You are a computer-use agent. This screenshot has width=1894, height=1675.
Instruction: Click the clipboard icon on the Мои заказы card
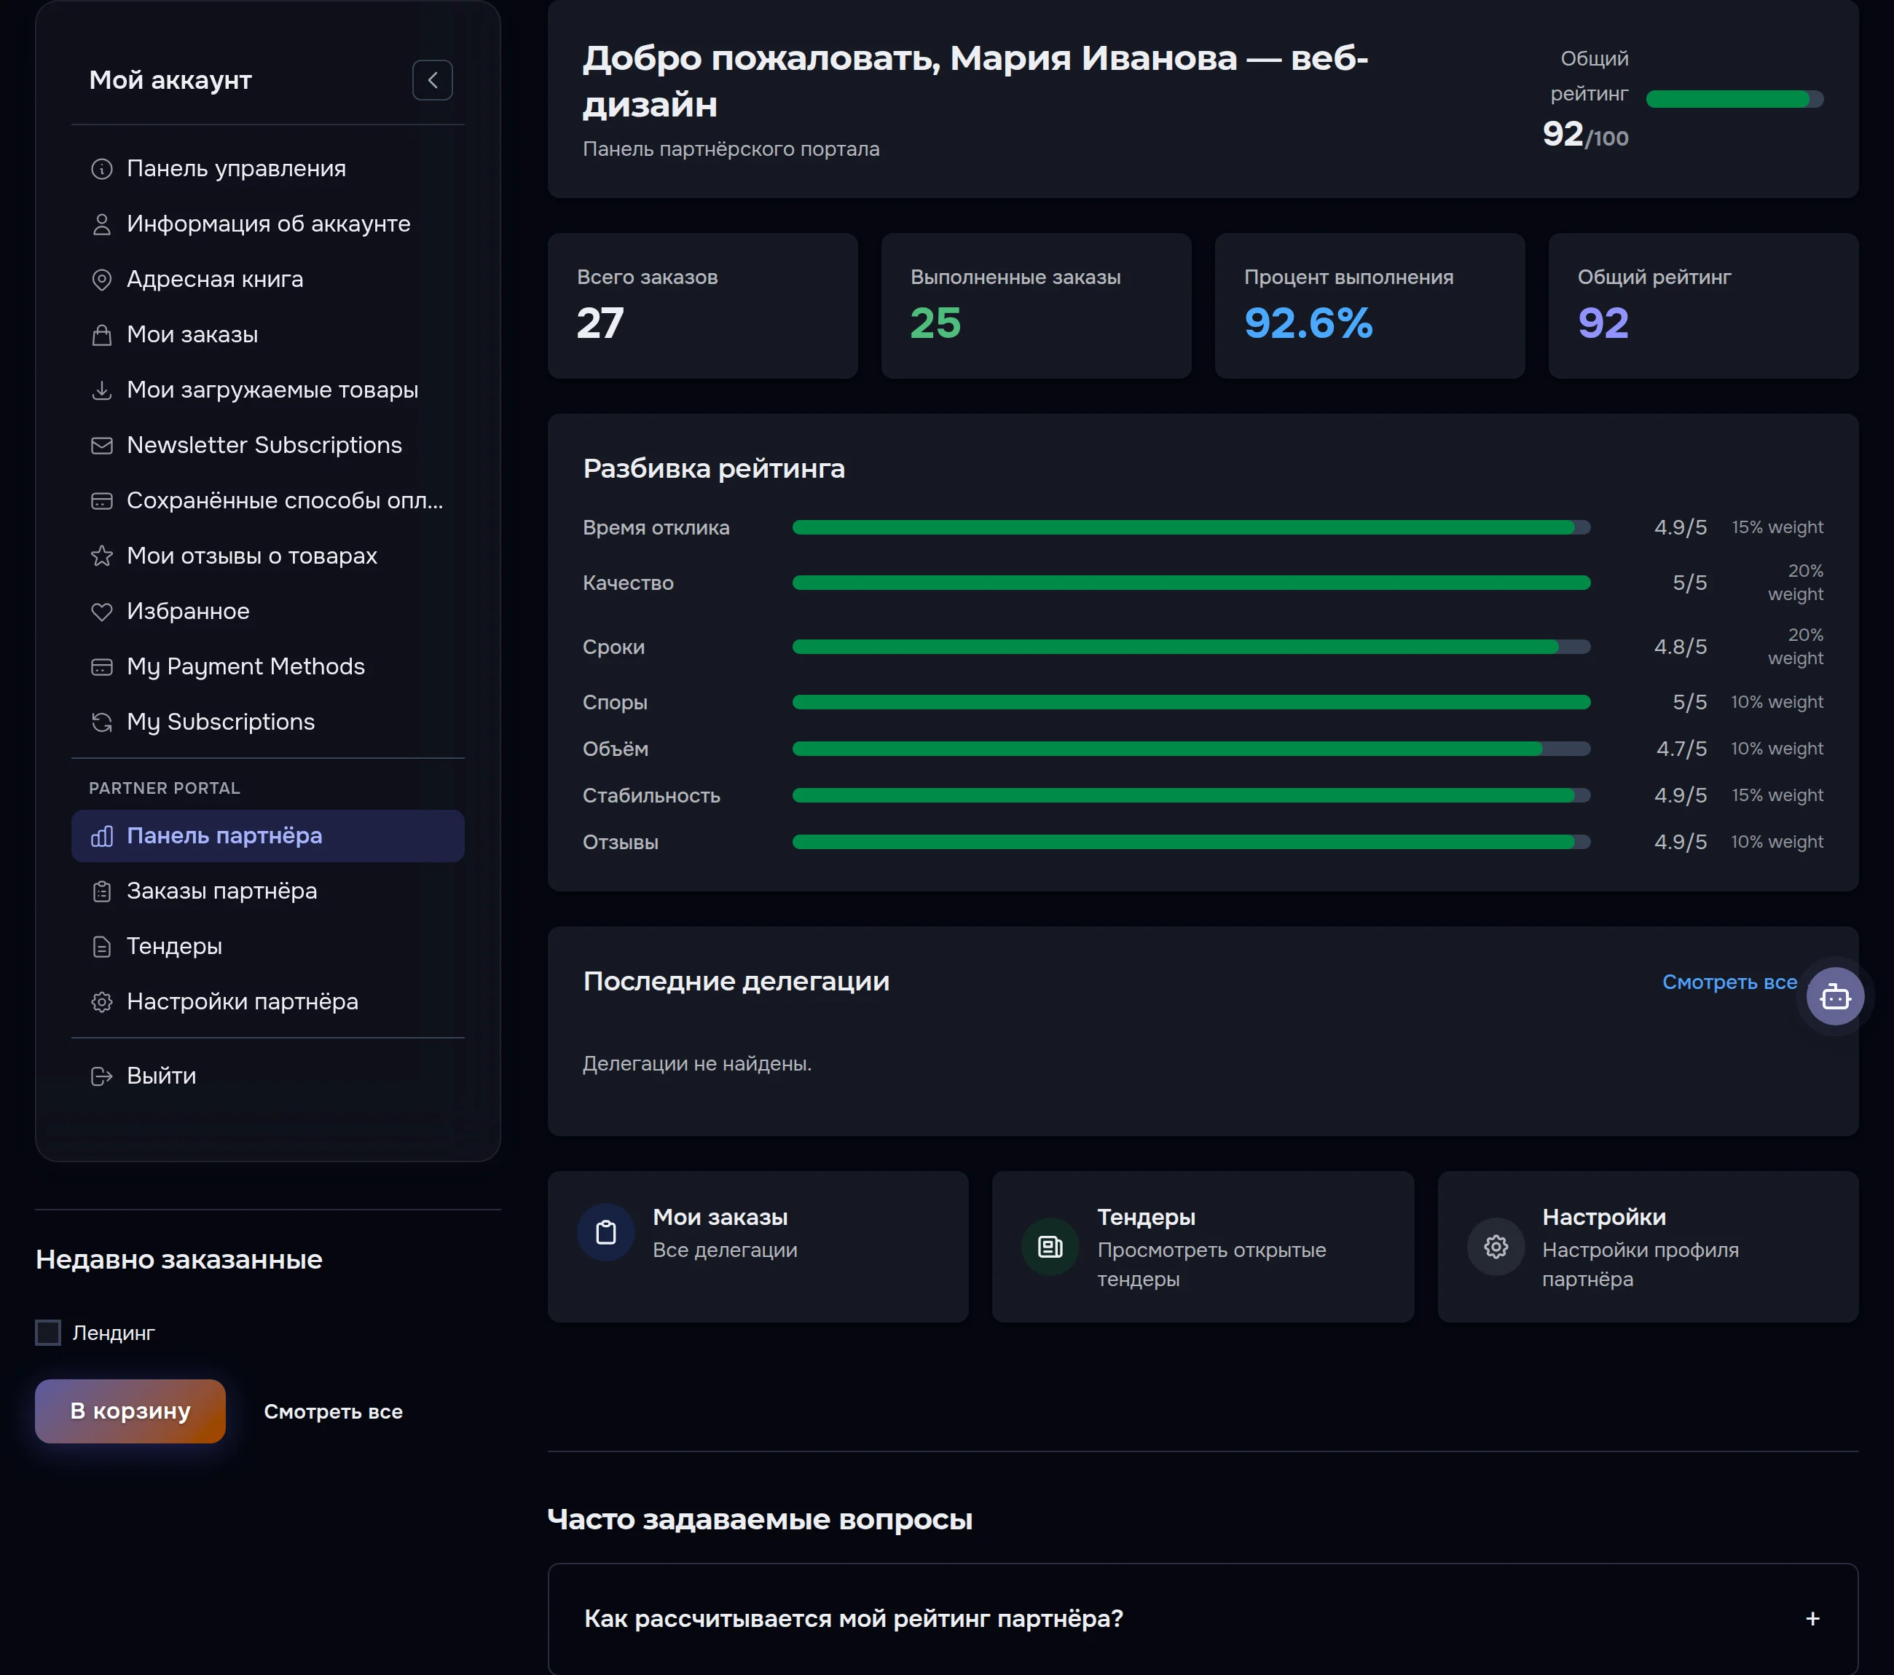point(606,1232)
